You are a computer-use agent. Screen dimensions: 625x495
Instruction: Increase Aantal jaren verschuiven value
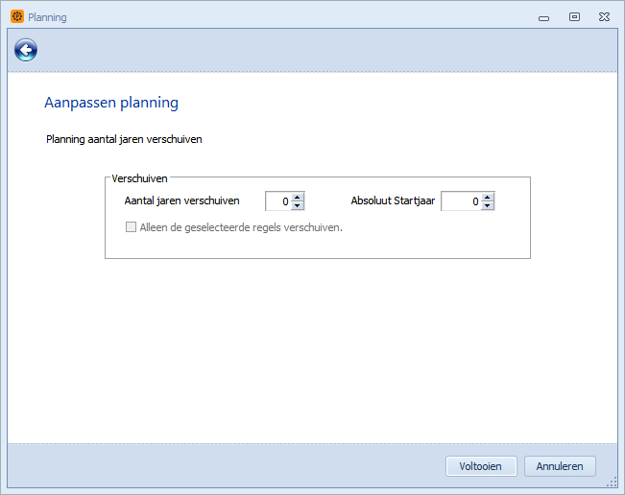pos(297,197)
